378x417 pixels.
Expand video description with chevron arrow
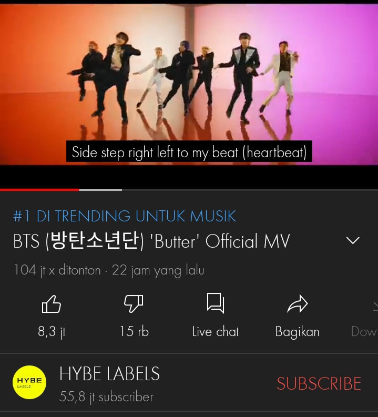pyautogui.click(x=353, y=240)
